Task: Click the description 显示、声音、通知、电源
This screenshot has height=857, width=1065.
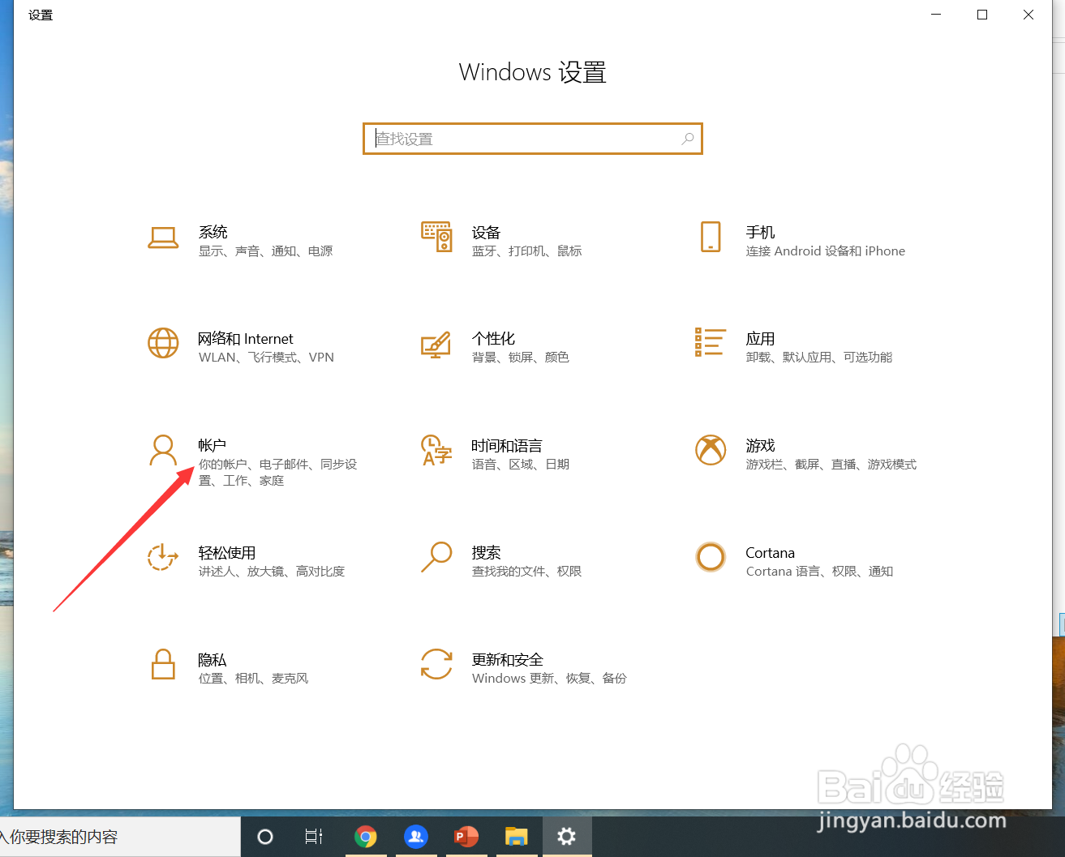Action: tap(266, 251)
